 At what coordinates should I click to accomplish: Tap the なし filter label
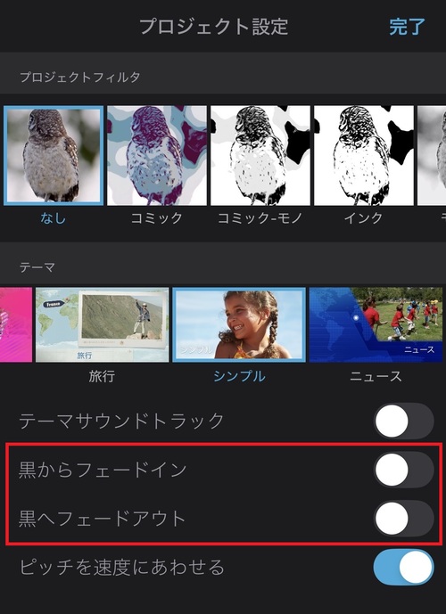(54, 217)
